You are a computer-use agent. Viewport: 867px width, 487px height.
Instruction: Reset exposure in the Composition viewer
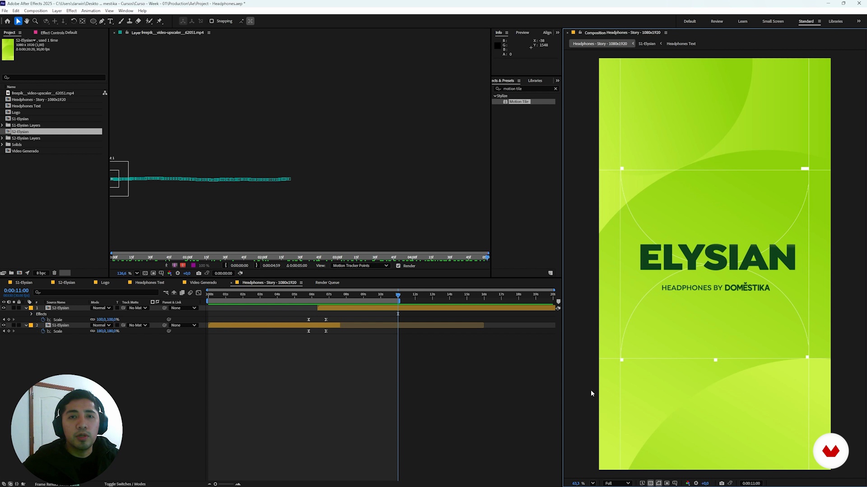tap(696, 483)
